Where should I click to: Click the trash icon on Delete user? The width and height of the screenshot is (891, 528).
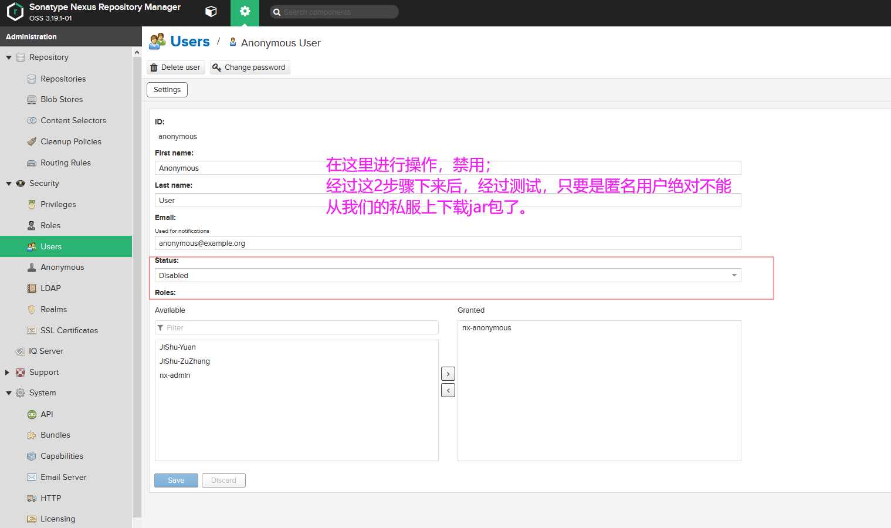154,67
